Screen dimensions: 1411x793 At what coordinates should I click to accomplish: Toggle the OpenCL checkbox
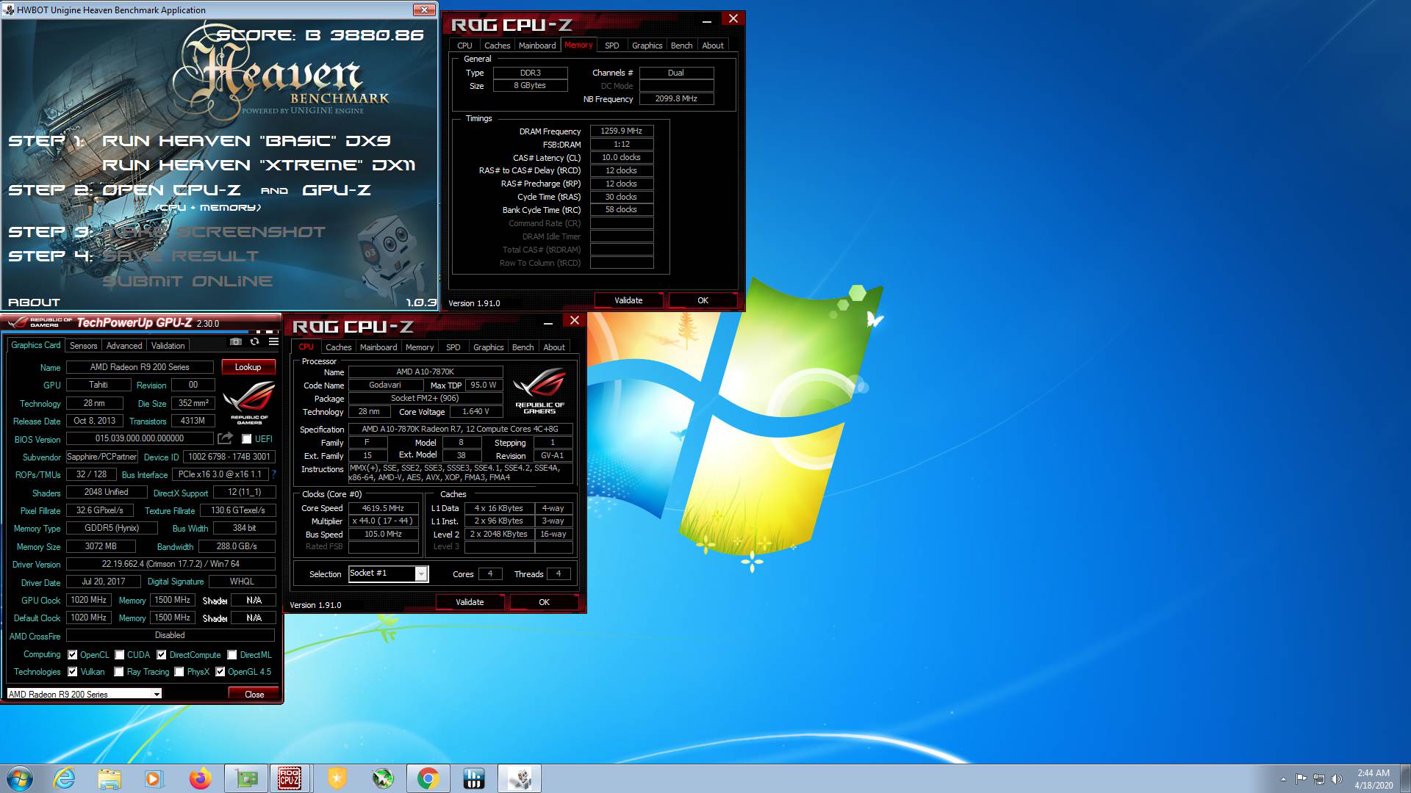(73, 655)
